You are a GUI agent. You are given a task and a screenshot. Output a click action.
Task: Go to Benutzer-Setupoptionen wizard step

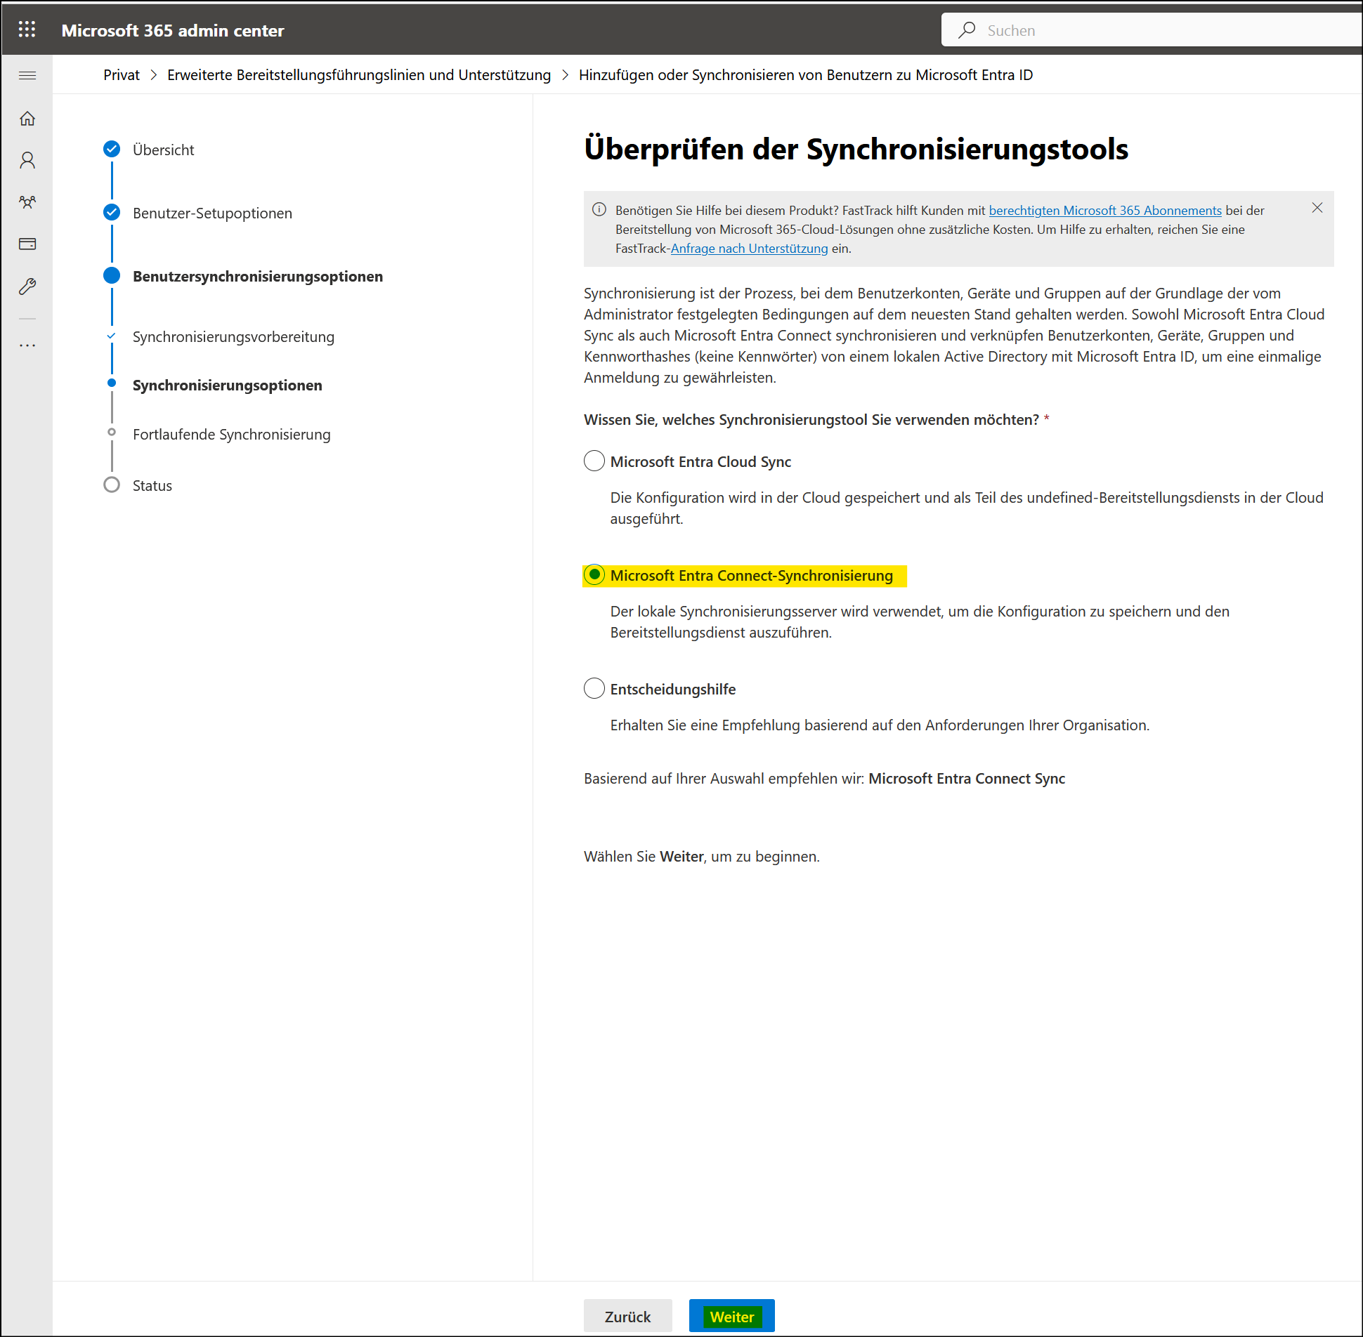[212, 213]
